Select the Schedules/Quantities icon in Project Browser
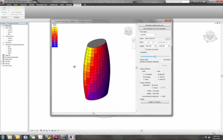Viewport: 223px width, 140px height. [x=3, y=57]
